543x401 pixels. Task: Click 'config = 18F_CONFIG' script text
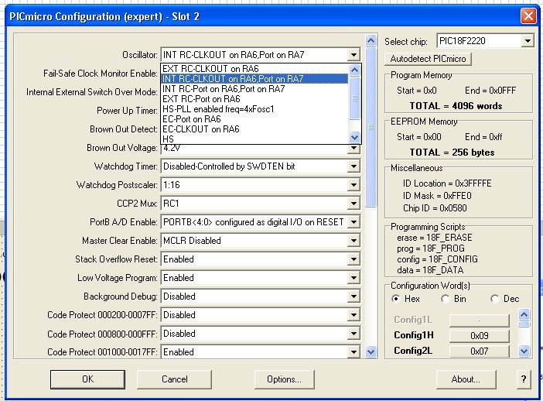point(437,259)
